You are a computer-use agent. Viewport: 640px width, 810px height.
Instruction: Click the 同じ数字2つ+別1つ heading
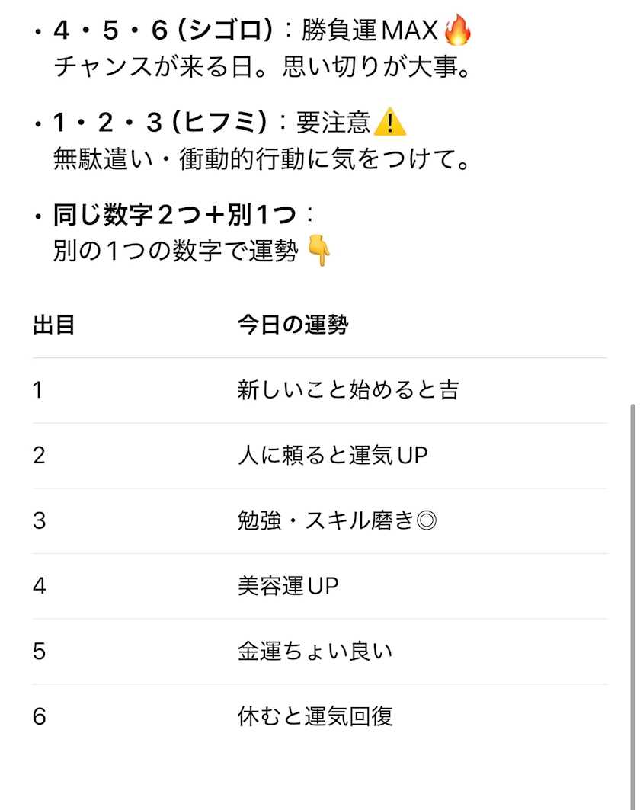174,216
